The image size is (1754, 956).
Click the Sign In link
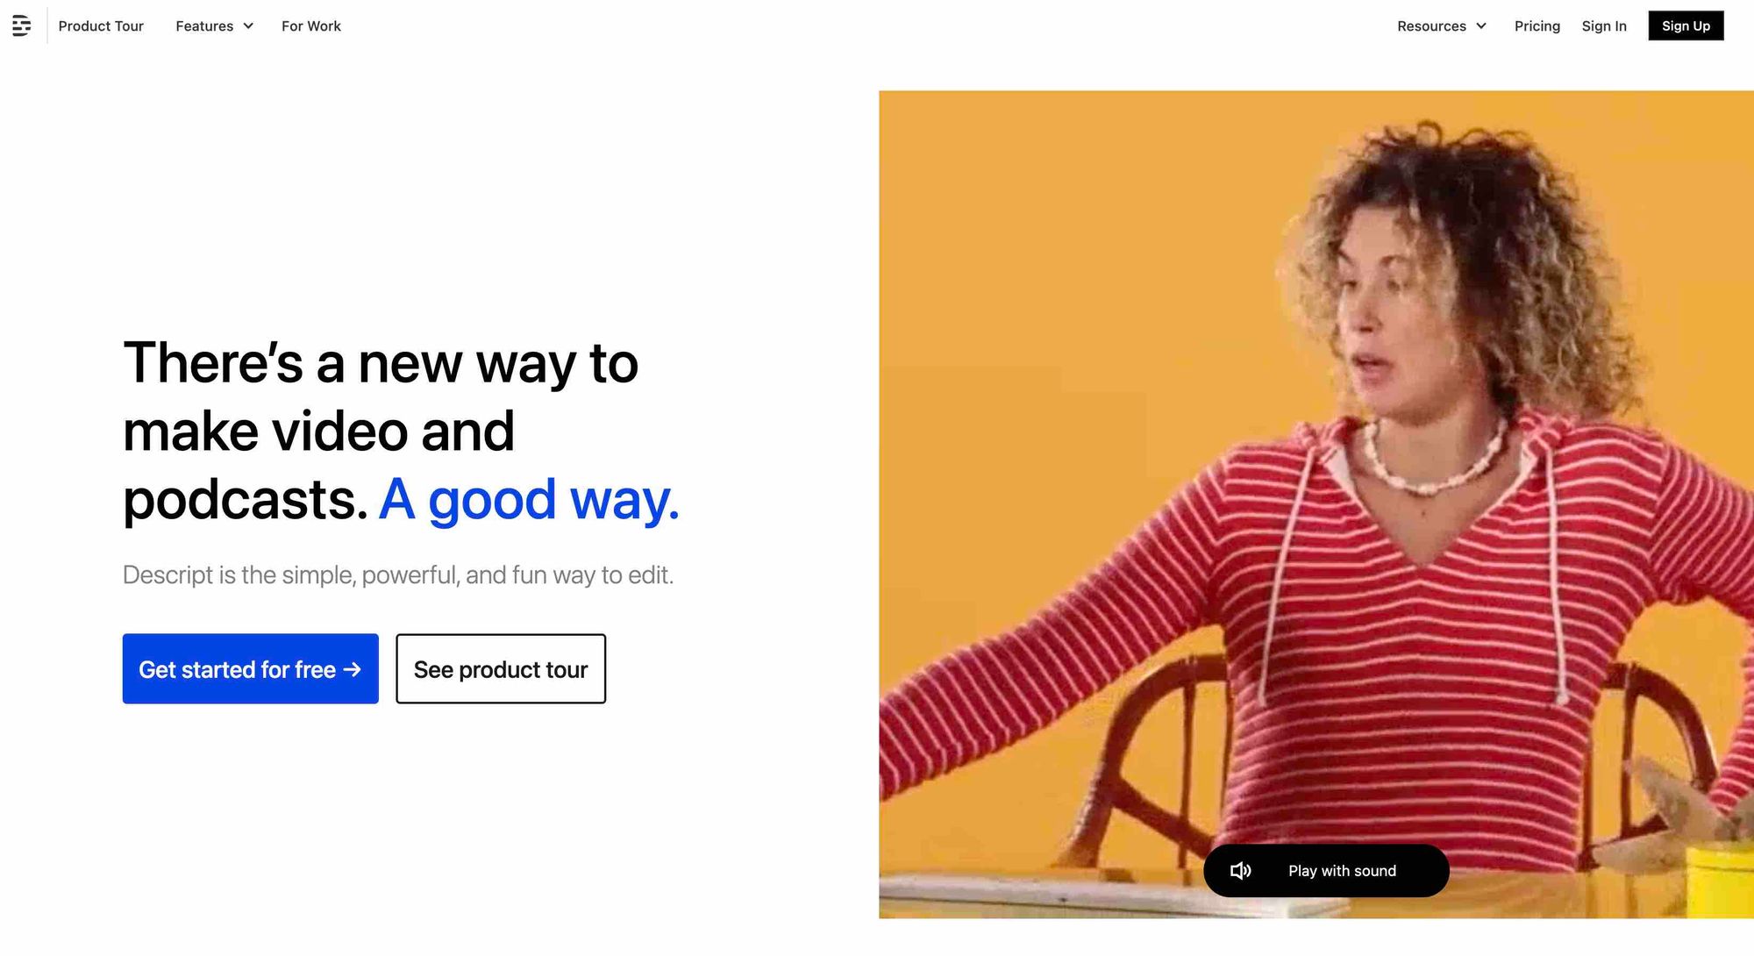tap(1604, 26)
